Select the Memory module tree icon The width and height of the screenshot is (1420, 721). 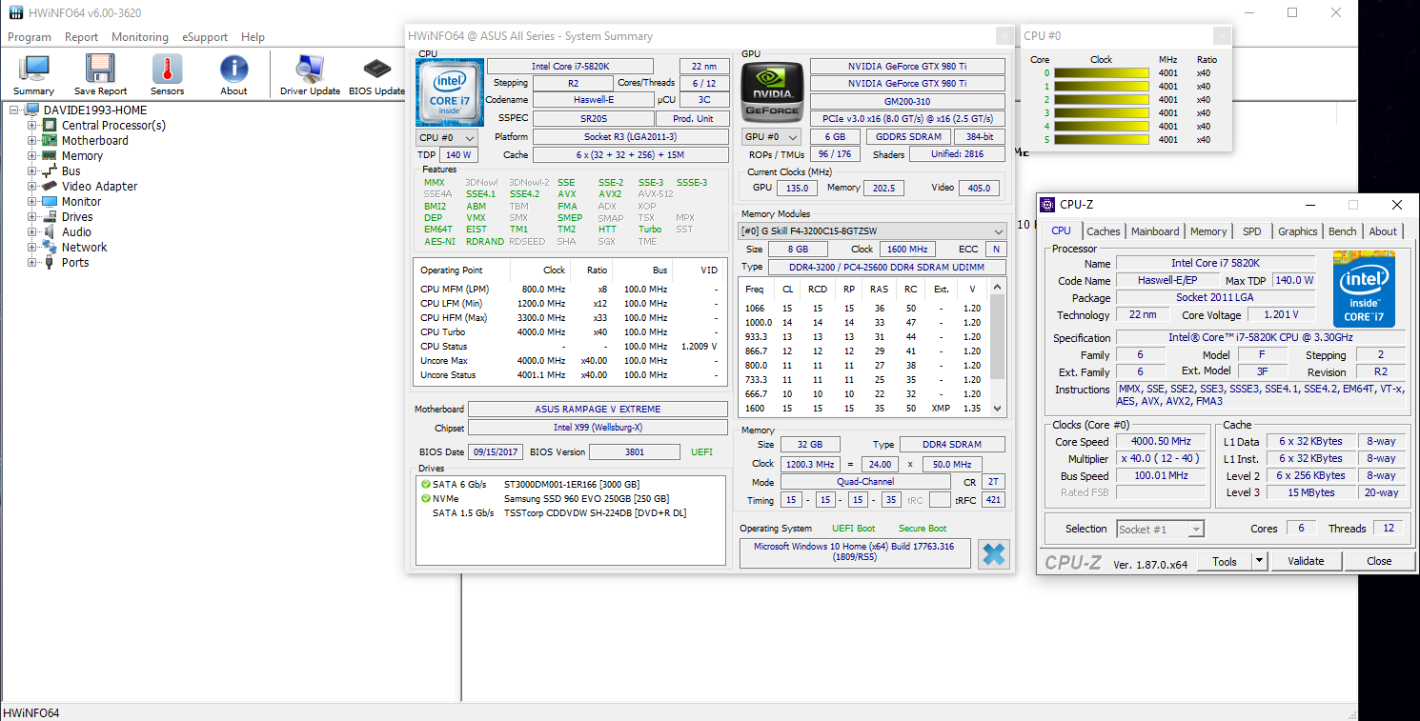50,155
